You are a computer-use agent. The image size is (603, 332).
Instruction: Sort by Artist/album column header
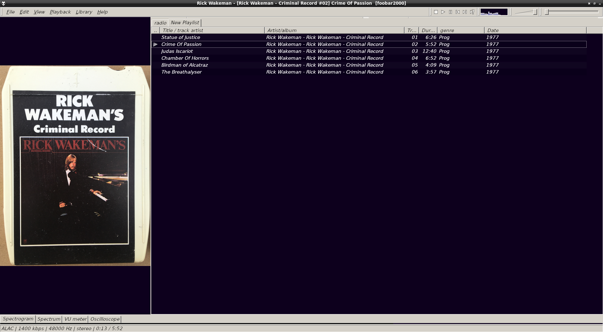click(334, 30)
